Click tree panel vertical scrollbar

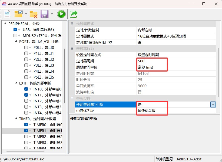tap(64, 76)
